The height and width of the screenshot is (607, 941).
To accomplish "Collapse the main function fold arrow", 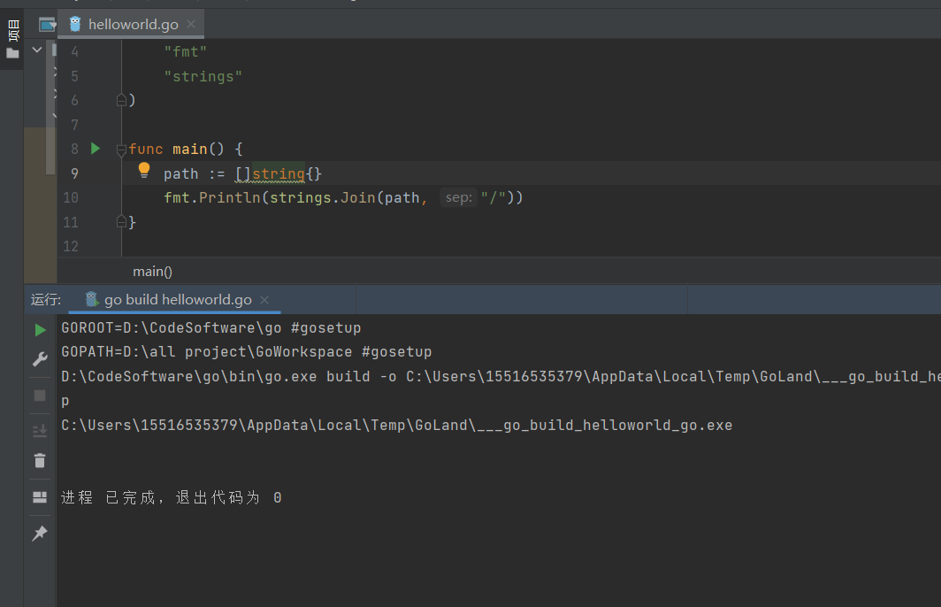I will [x=121, y=150].
